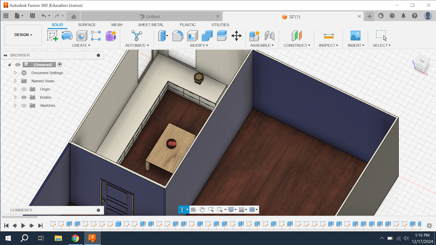Open the MODIFY dropdown menu
This screenshot has height=245, width=436.
point(199,45)
